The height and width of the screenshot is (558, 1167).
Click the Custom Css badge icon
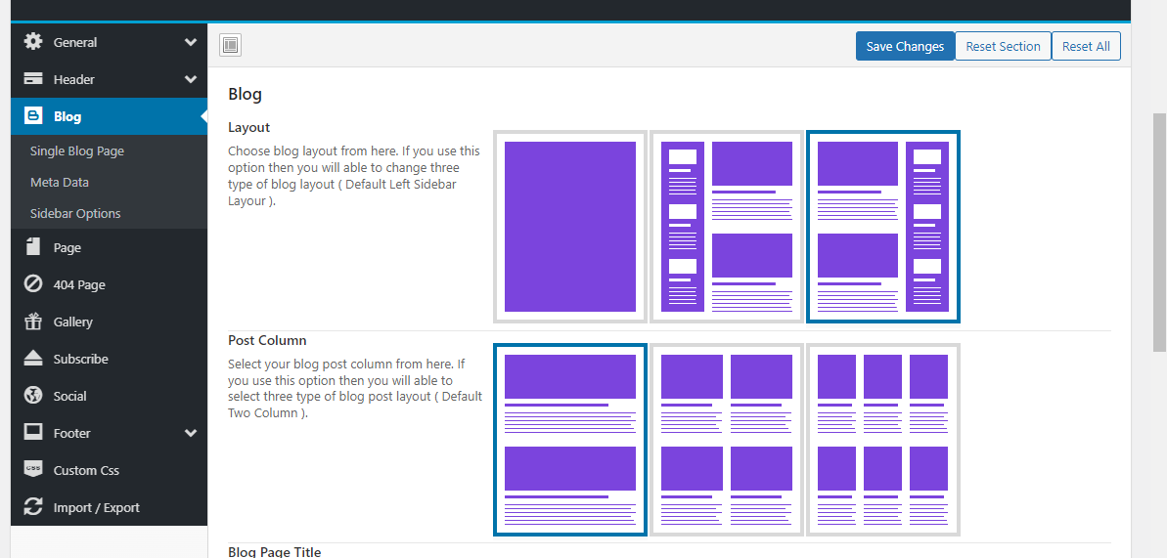tap(33, 469)
